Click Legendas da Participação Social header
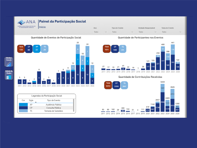197x148 pixels. tap(47, 96)
